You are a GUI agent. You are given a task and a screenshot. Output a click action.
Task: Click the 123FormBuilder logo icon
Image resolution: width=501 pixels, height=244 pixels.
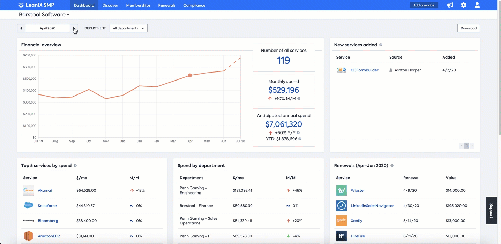pos(342,70)
